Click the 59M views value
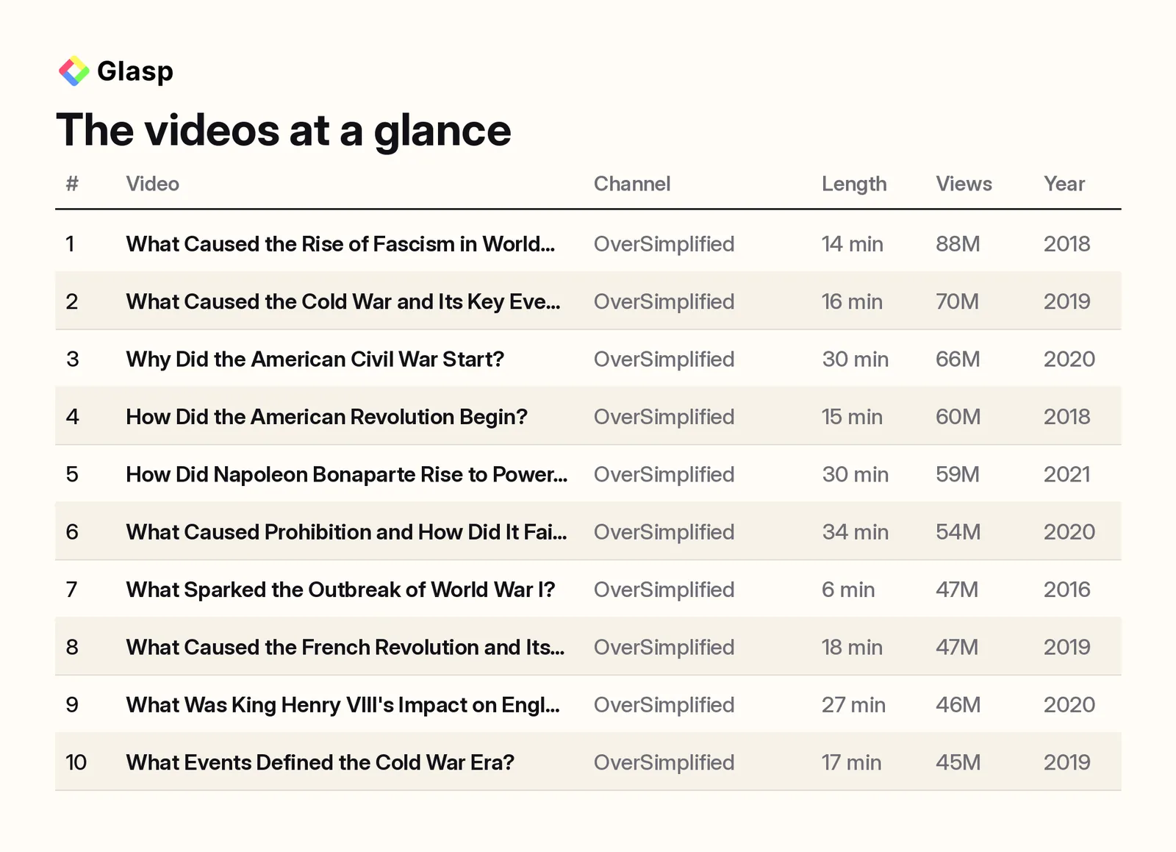1176x852 pixels. point(958,474)
